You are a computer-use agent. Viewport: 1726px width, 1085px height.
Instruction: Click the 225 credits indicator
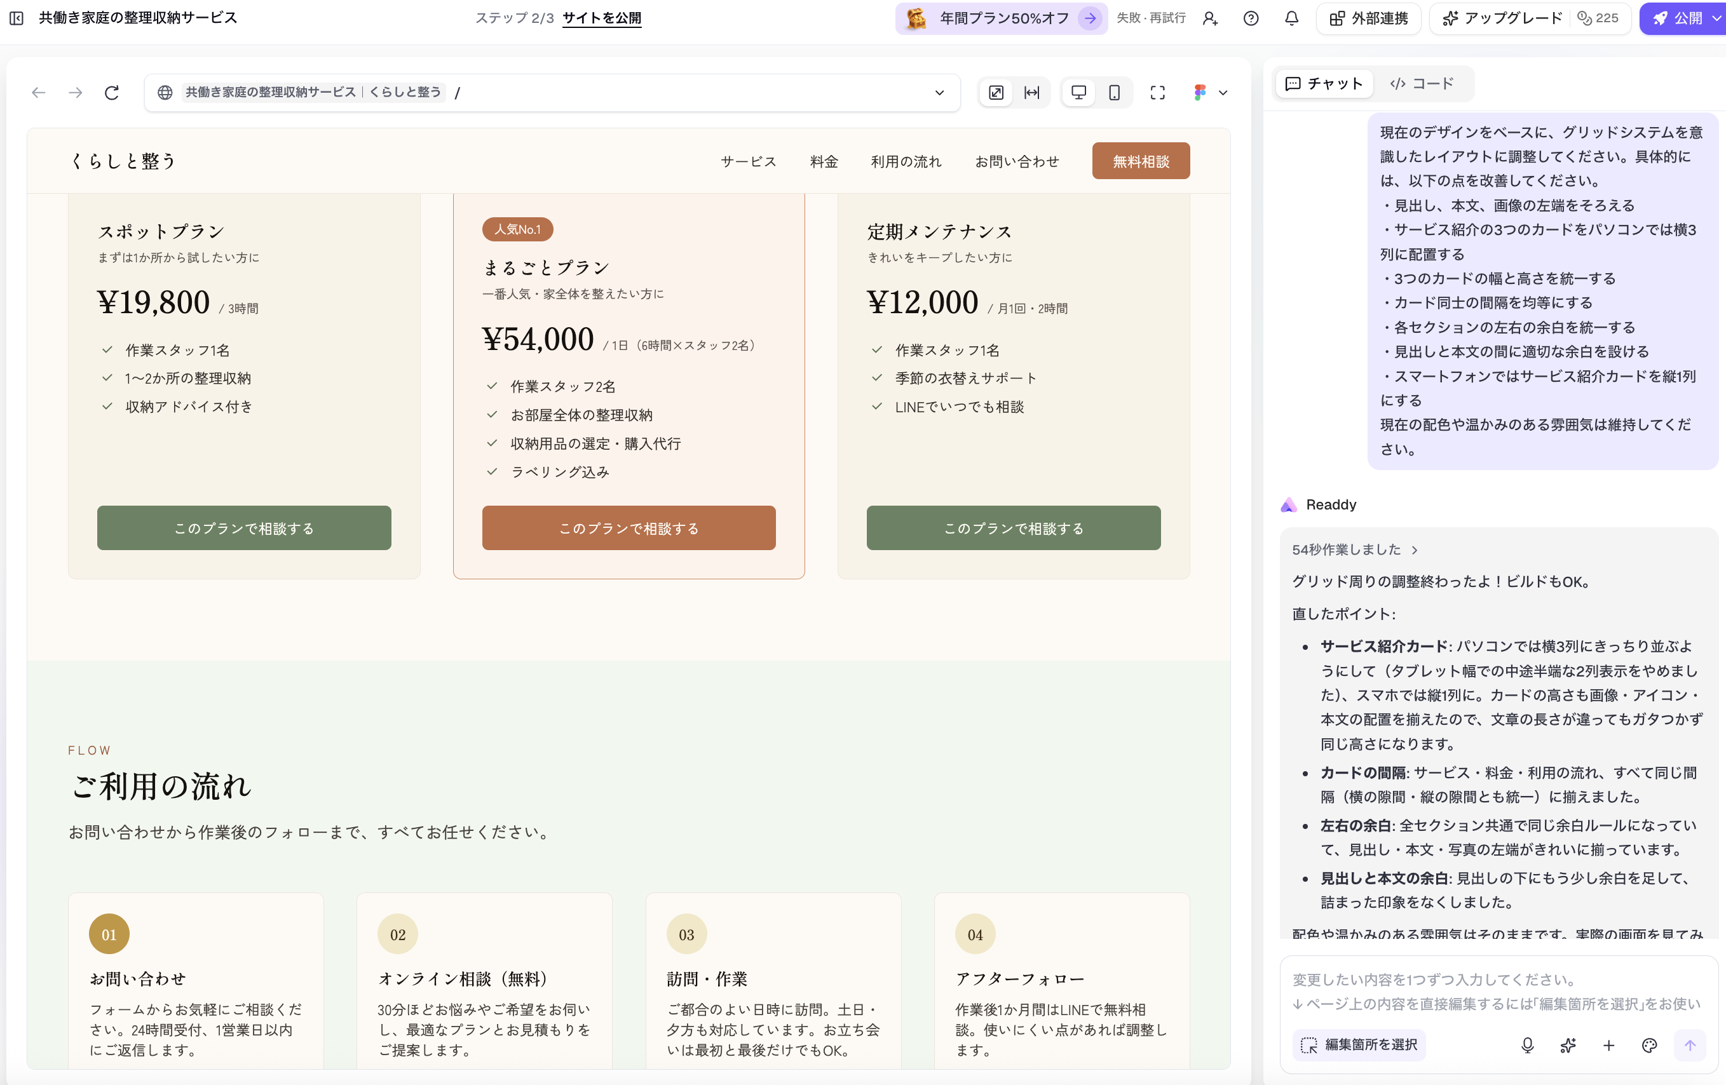point(1598,18)
